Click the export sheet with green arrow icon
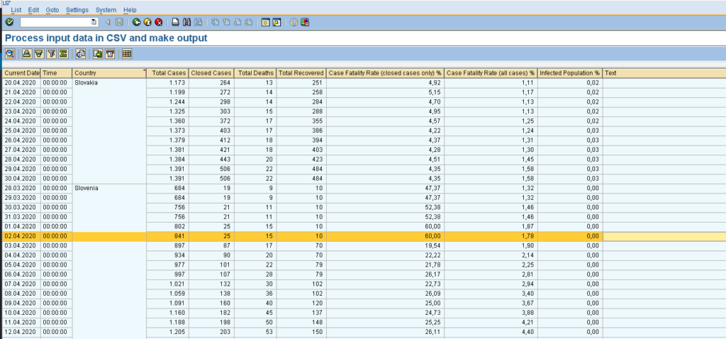The image size is (726, 339). [98, 54]
